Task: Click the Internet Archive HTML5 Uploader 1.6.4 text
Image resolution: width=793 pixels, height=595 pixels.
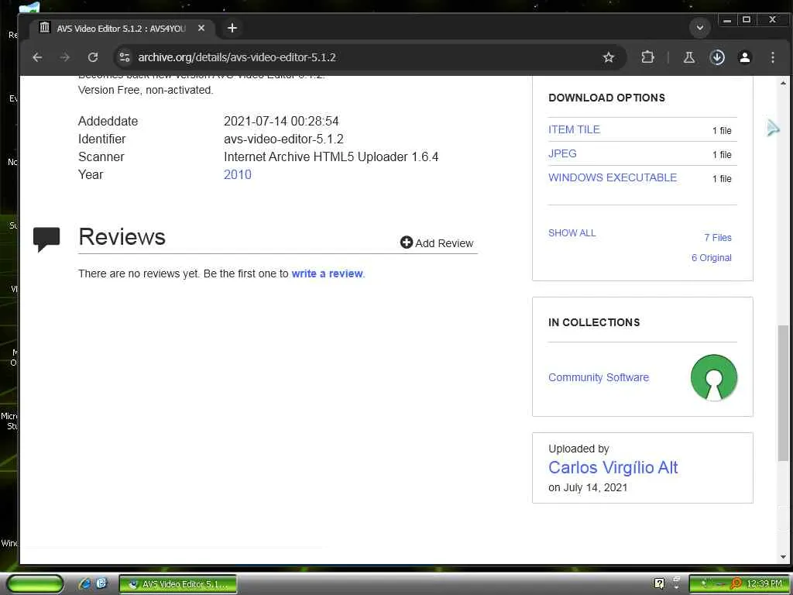Action: click(331, 156)
